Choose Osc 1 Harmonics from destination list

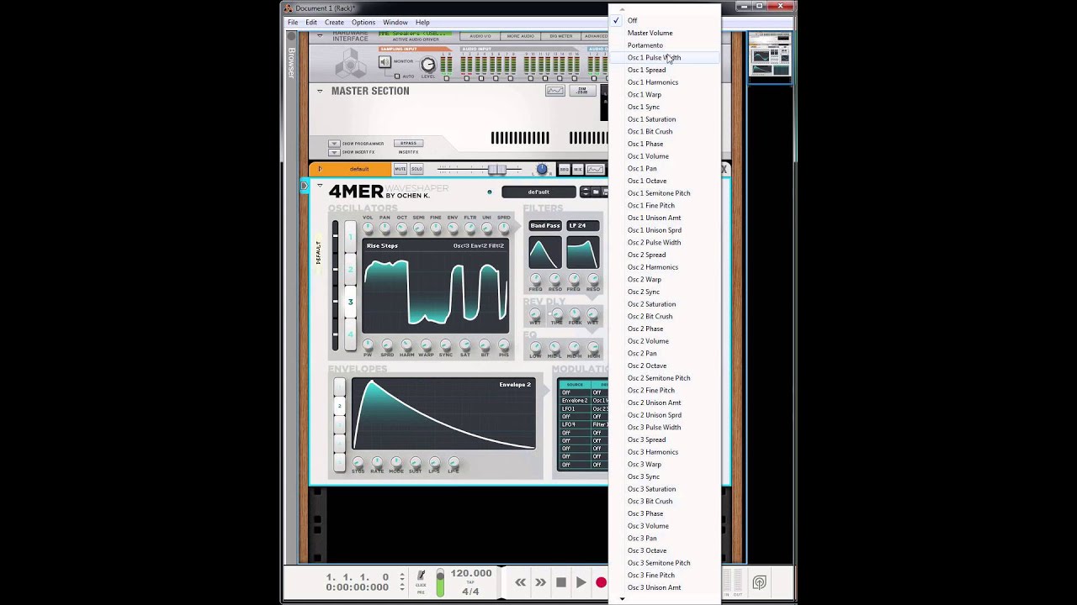[x=665, y=82]
